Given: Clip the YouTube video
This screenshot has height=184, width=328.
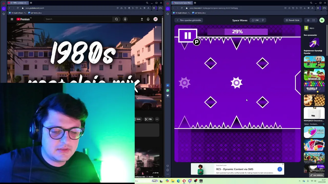Looking at the screenshot, I should 148,119.
